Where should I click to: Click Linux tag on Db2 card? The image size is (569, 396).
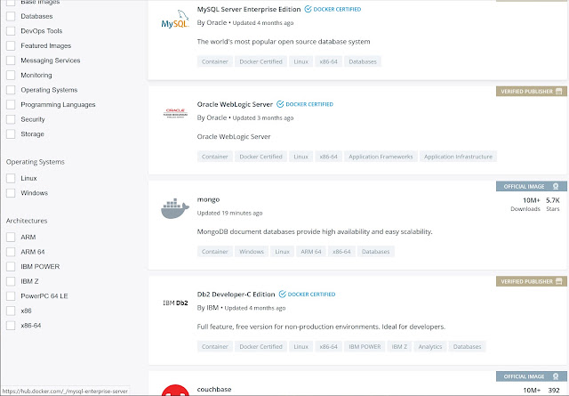coord(301,346)
